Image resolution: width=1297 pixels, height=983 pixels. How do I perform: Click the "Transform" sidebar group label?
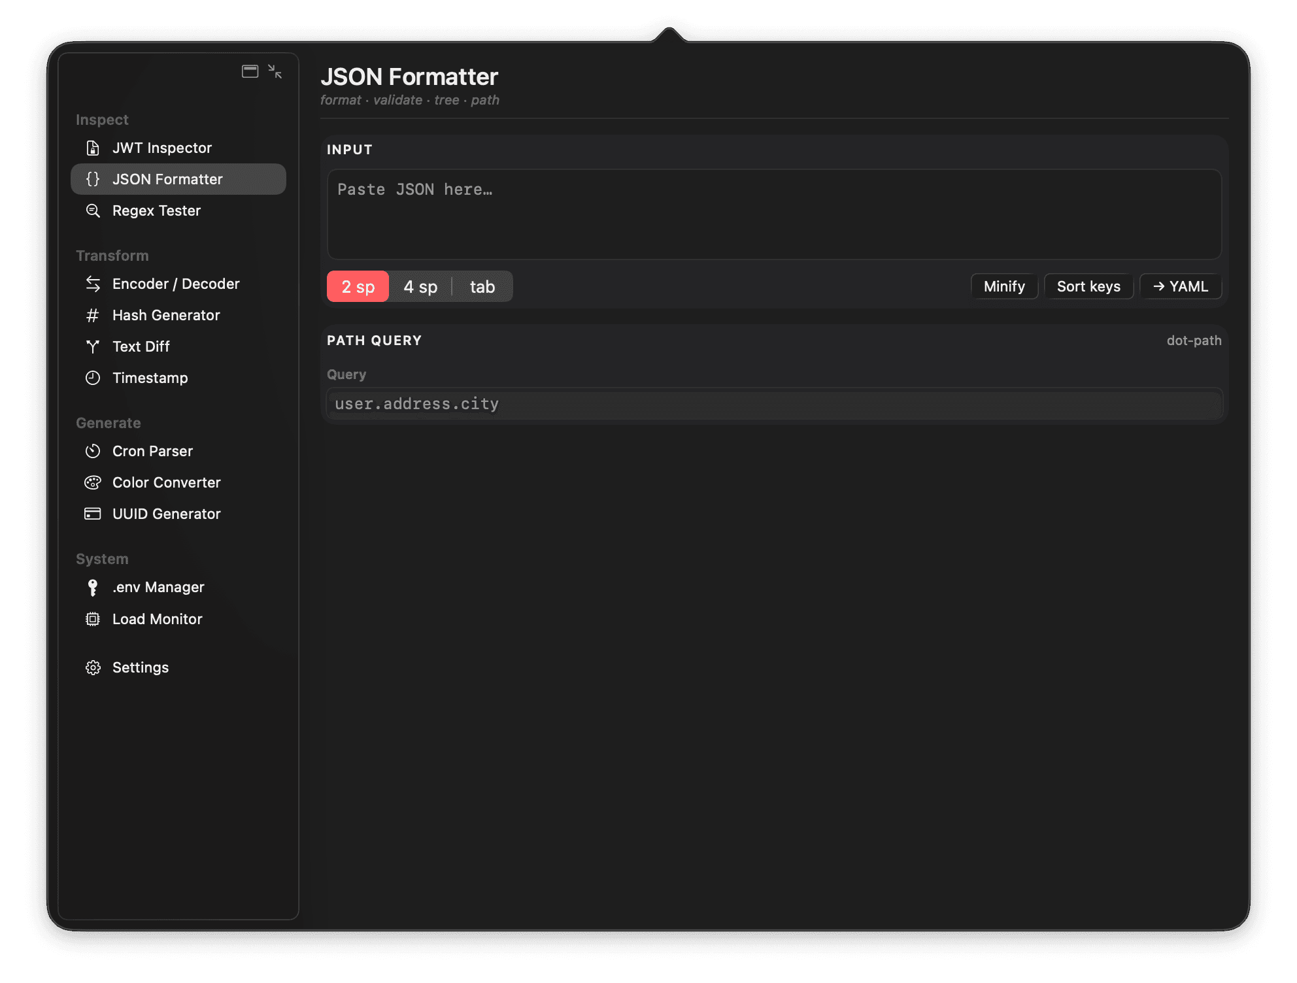point(112,256)
